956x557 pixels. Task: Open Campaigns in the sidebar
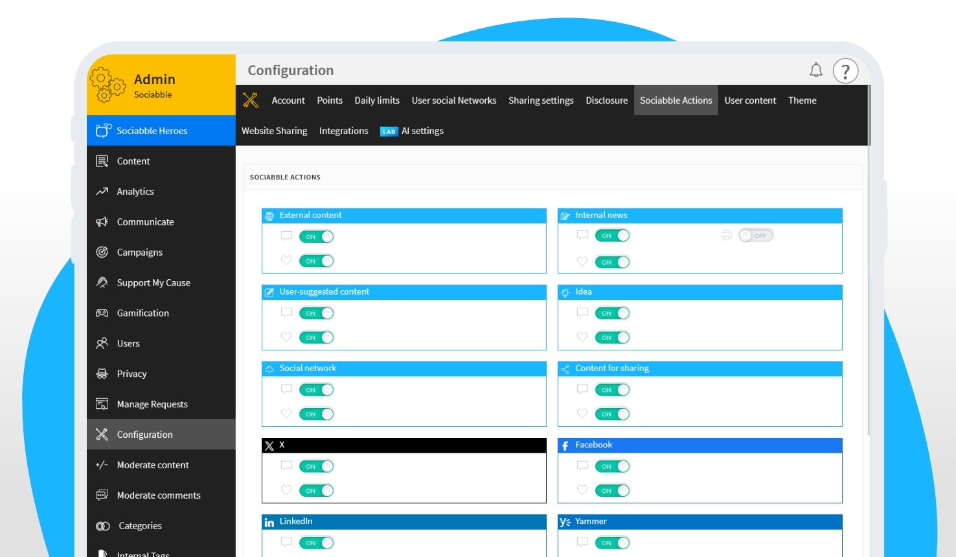coord(161,252)
